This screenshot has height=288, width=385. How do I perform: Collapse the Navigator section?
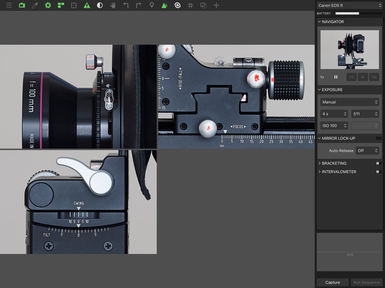(x=319, y=22)
